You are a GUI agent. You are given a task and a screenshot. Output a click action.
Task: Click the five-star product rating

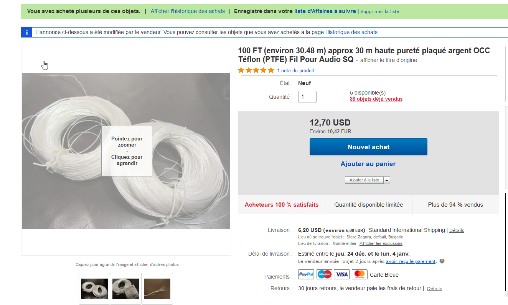(x=256, y=70)
